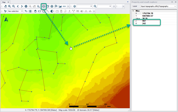
Task: Go to previous map extent
Action: coord(18,6)
